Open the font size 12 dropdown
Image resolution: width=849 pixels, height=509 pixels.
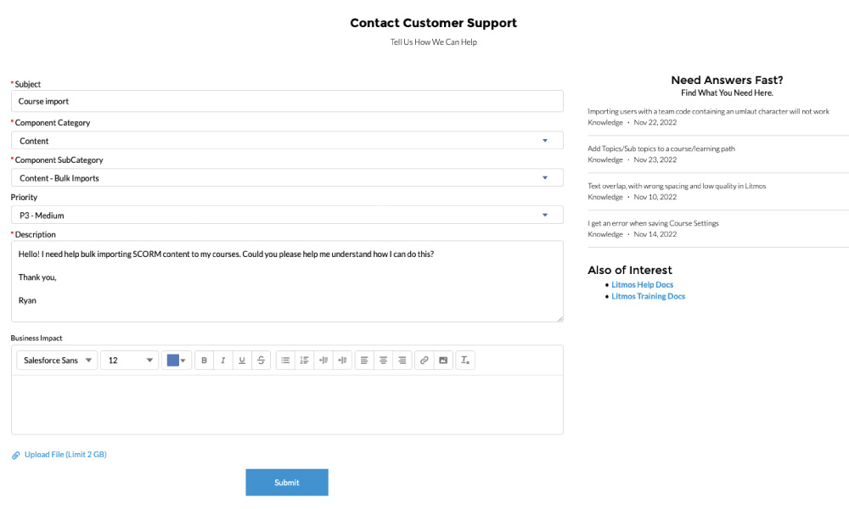[x=129, y=361]
